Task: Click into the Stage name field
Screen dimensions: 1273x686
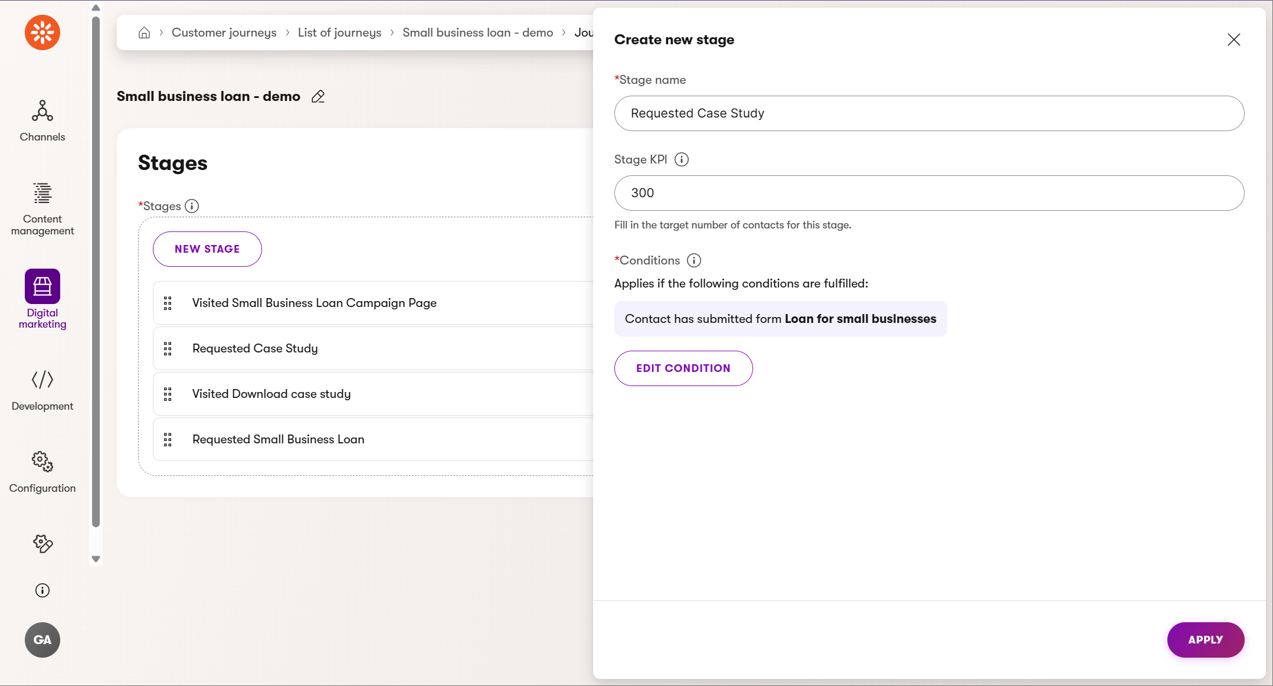Action: tap(929, 113)
